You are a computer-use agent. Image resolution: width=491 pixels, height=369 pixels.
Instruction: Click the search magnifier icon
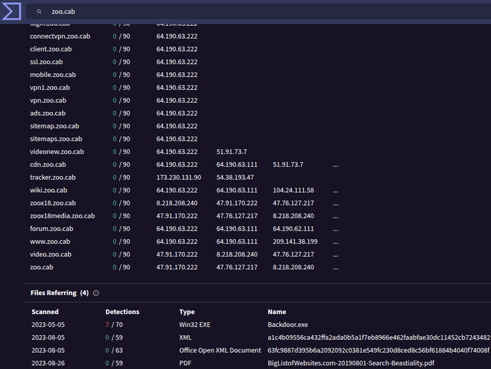(39, 12)
